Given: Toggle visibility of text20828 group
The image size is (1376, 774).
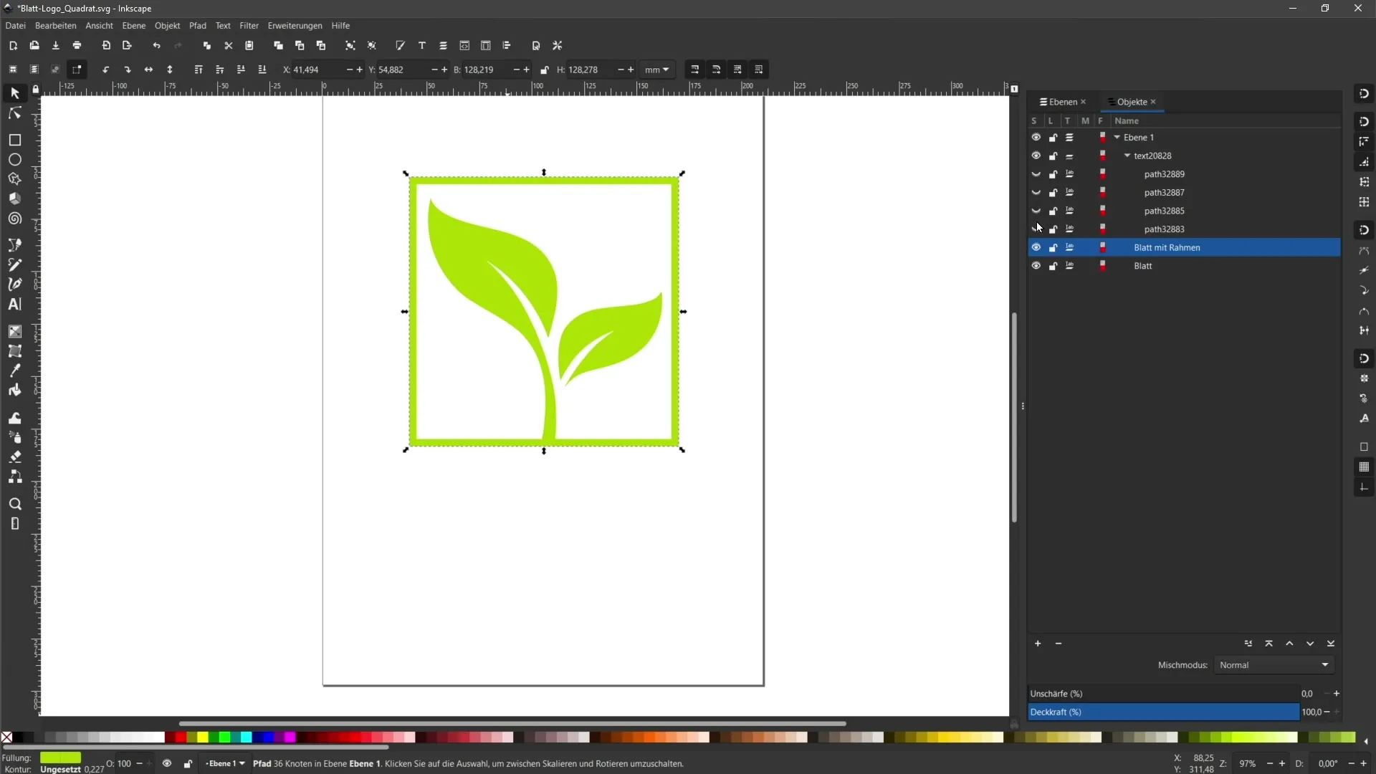Looking at the screenshot, I should pyautogui.click(x=1036, y=155).
